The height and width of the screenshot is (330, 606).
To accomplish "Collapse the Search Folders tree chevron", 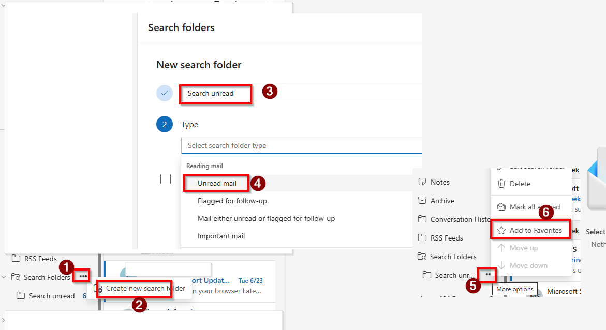I will 4,277.
